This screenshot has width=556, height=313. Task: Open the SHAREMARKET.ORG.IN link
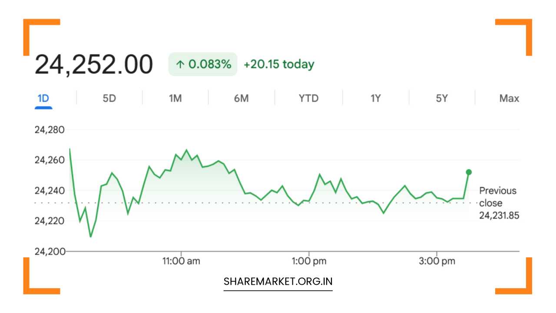278,281
